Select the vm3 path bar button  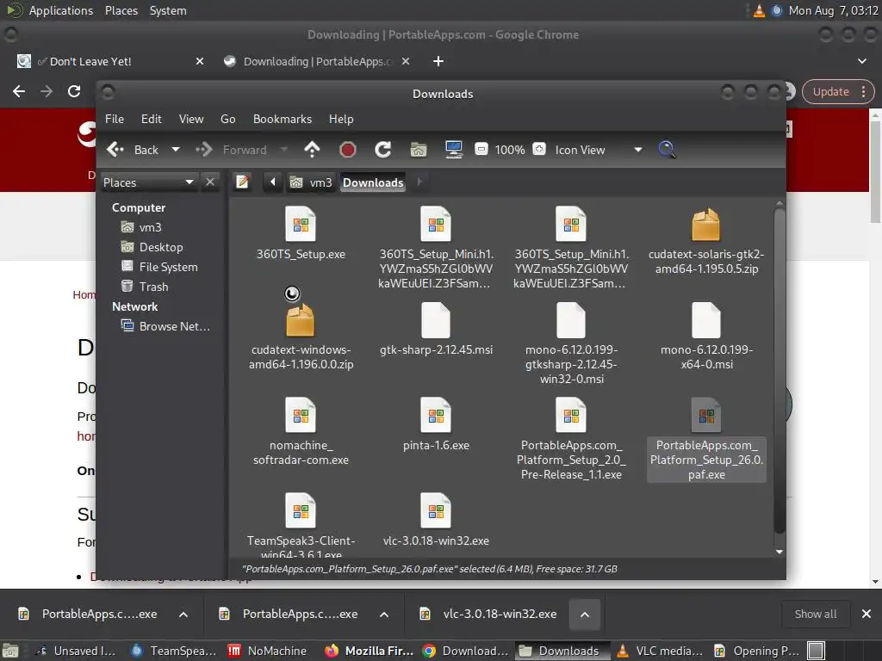pyautogui.click(x=311, y=182)
